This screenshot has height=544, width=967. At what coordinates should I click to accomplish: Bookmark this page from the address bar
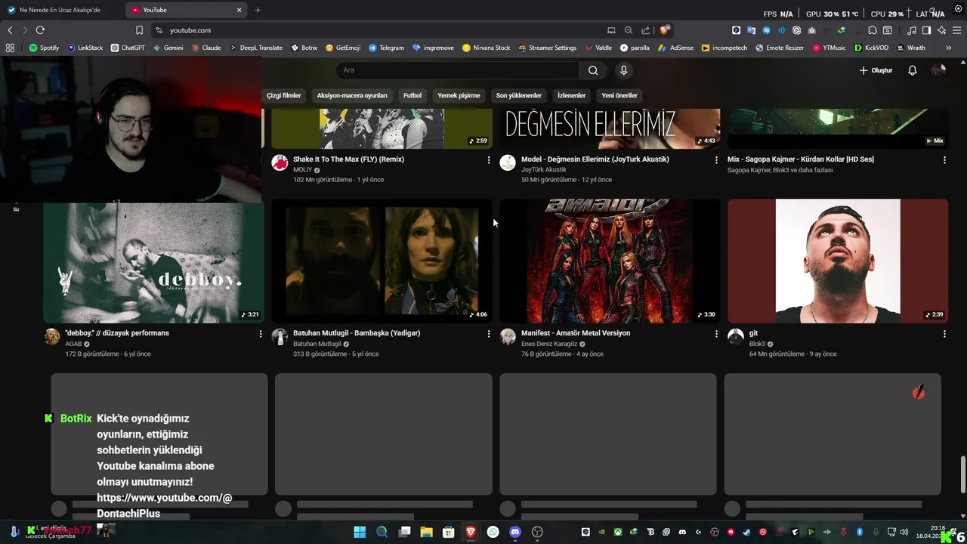tap(139, 30)
